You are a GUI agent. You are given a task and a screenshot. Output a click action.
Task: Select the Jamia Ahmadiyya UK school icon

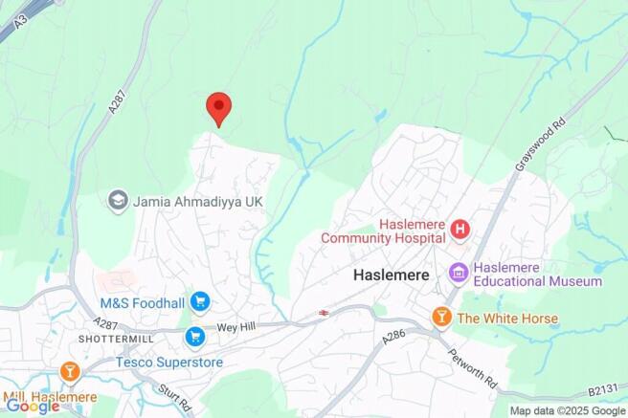[118, 201]
